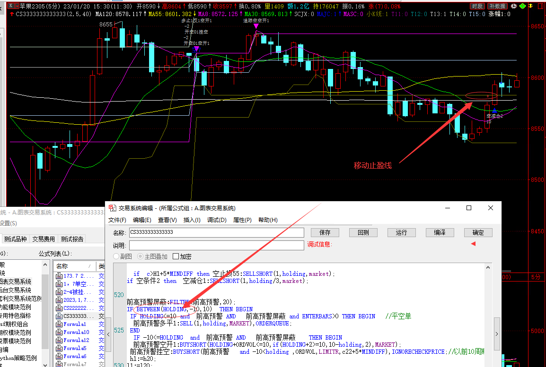The width and height of the screenshot is (546, 367).
Task: Click the formula icon of Formula12
Action: (59, 340)
